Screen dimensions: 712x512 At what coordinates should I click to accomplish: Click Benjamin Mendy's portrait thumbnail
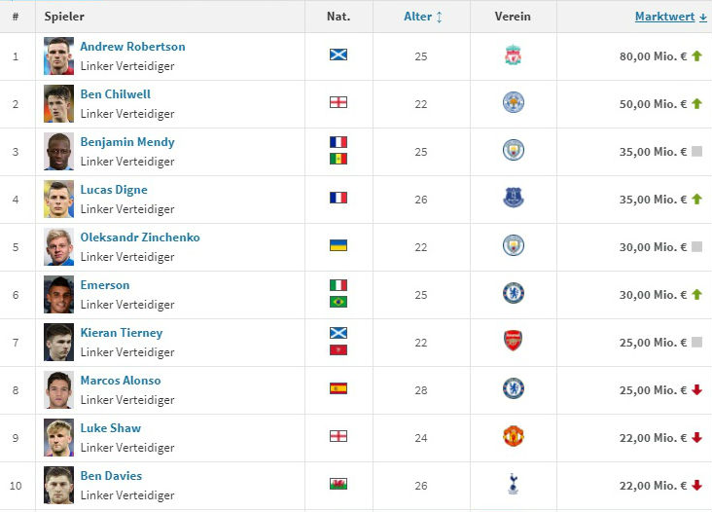click(x=58, y=151)
